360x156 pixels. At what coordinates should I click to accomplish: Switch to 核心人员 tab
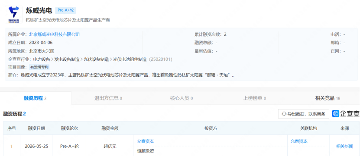(x=182, y=98)
